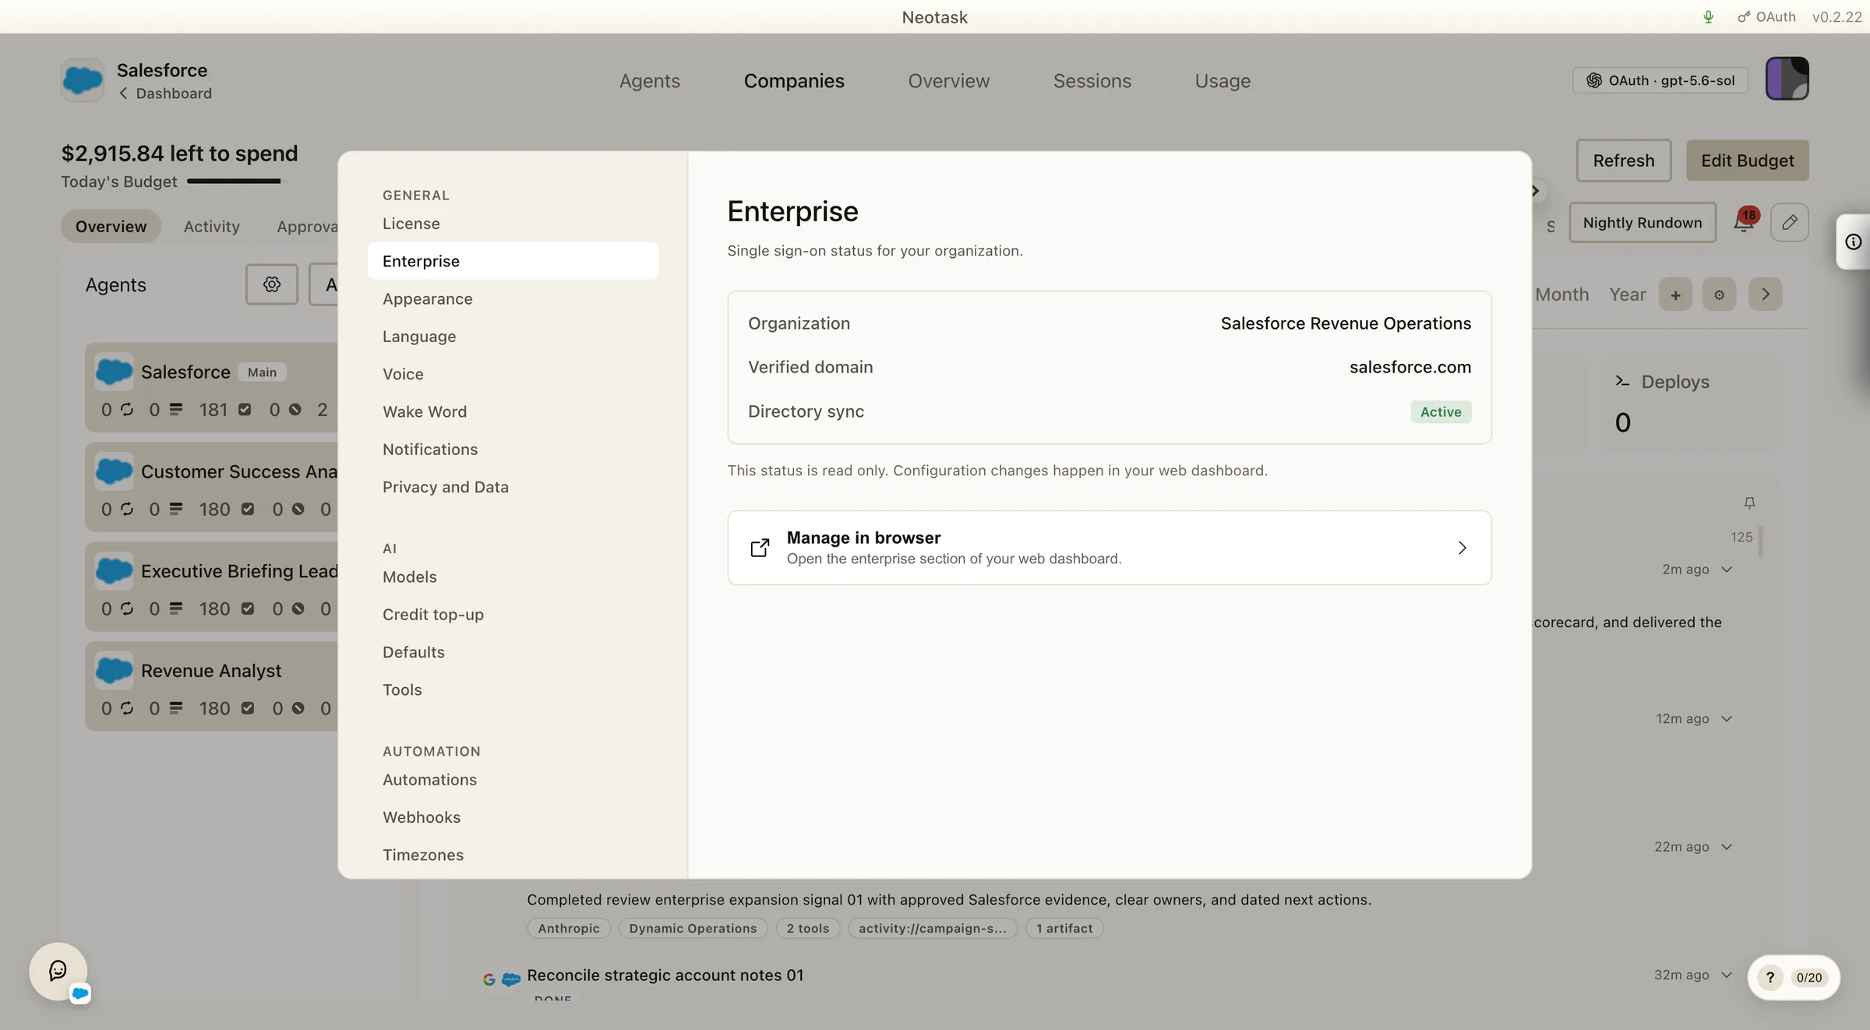Open the chat bubble button at bottom left
Viewport: 1870px width, 1030px height.
58,971
